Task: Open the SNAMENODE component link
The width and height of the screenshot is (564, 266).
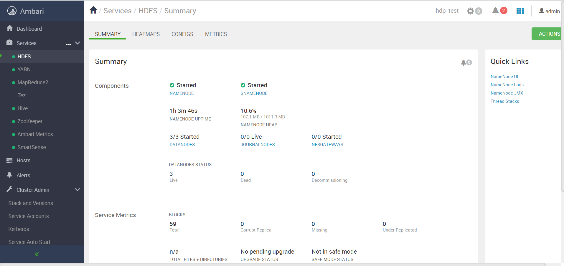Action: pyautogui.click(x=254, y=93)
